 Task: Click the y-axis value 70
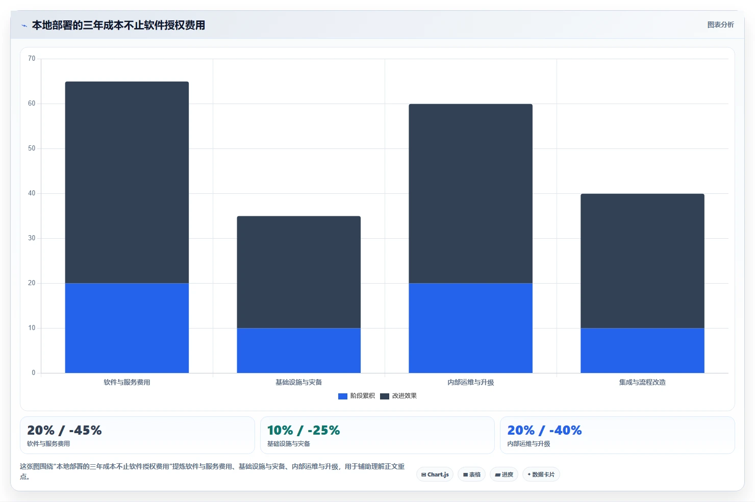click(x=32, y=59)
